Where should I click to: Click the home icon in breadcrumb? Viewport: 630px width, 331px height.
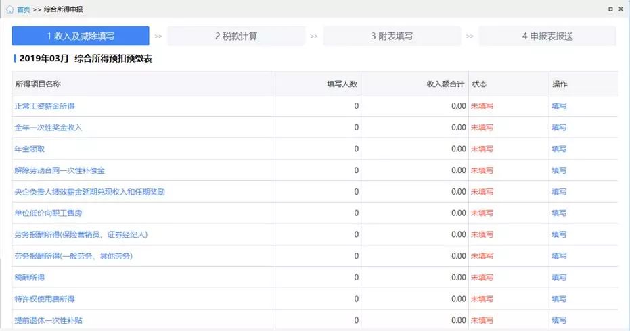point(9,9)
